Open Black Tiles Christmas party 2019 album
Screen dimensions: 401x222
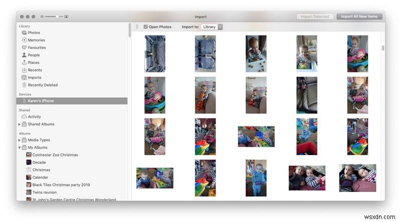tap(61, 184)
